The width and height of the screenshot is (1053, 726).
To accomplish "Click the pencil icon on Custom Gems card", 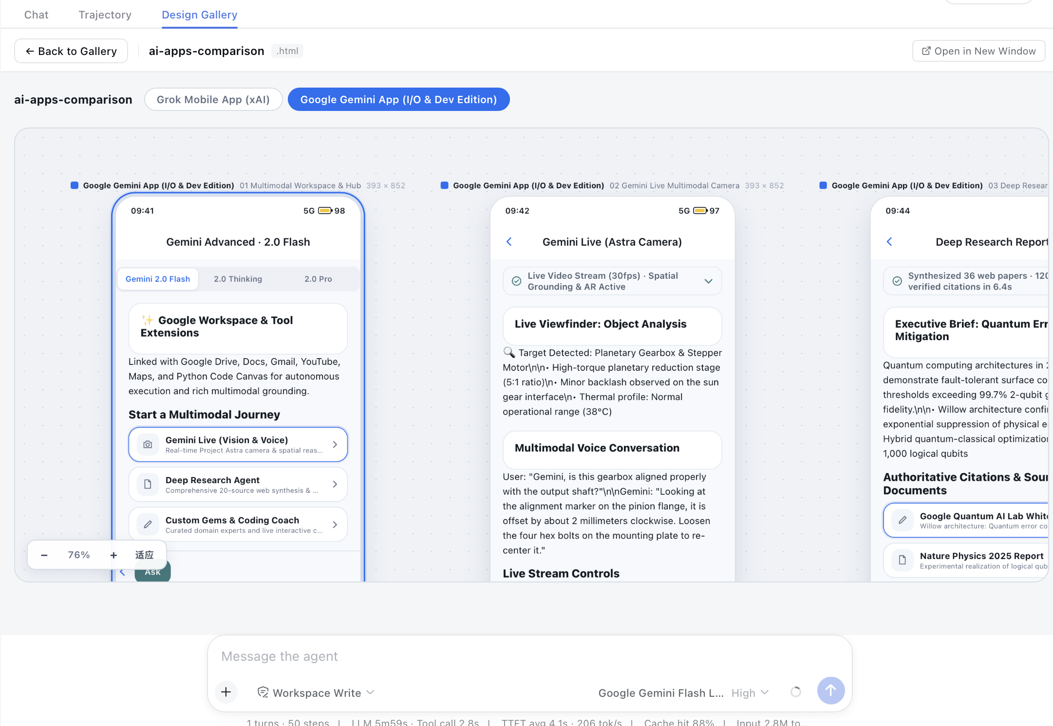I will [148, 524].
